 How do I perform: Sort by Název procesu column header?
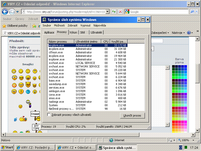point(61,42)
